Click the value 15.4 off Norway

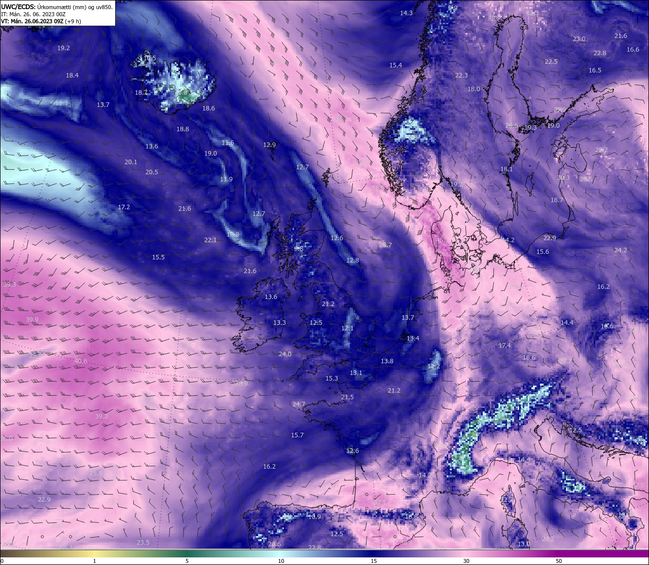click(395, 65)
